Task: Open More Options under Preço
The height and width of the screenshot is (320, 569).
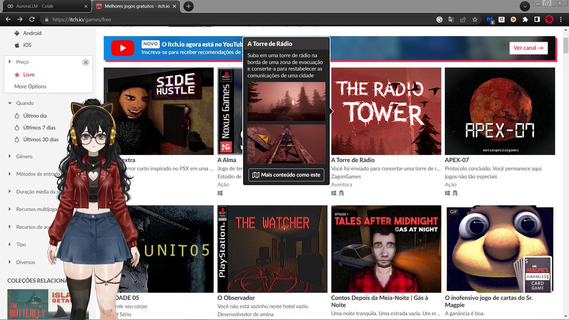Action: (30, 86)
